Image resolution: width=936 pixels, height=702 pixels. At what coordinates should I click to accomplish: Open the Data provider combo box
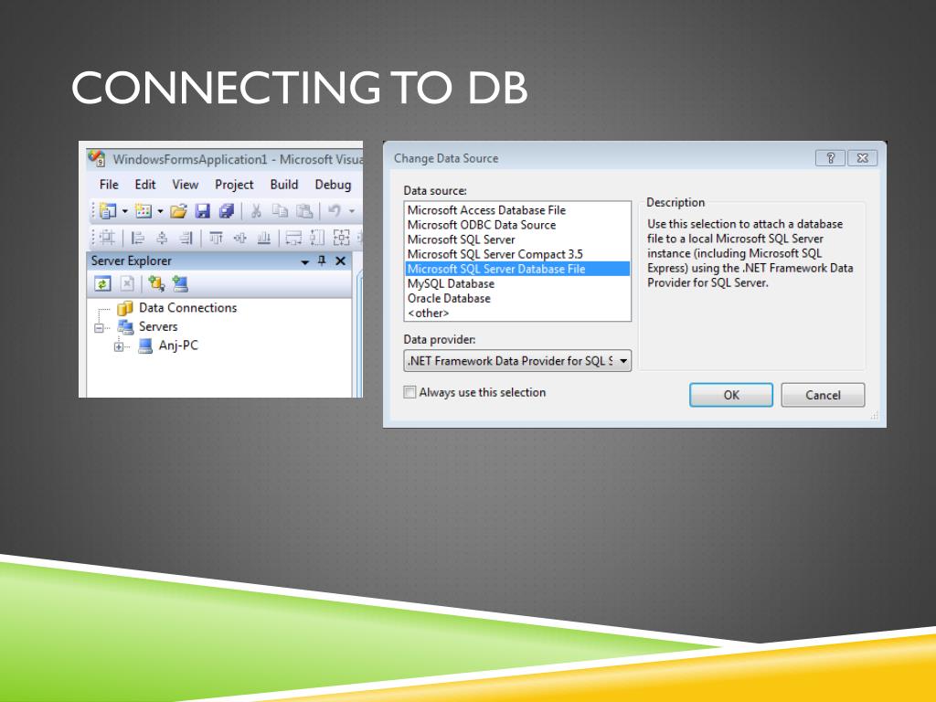(517, 360)
